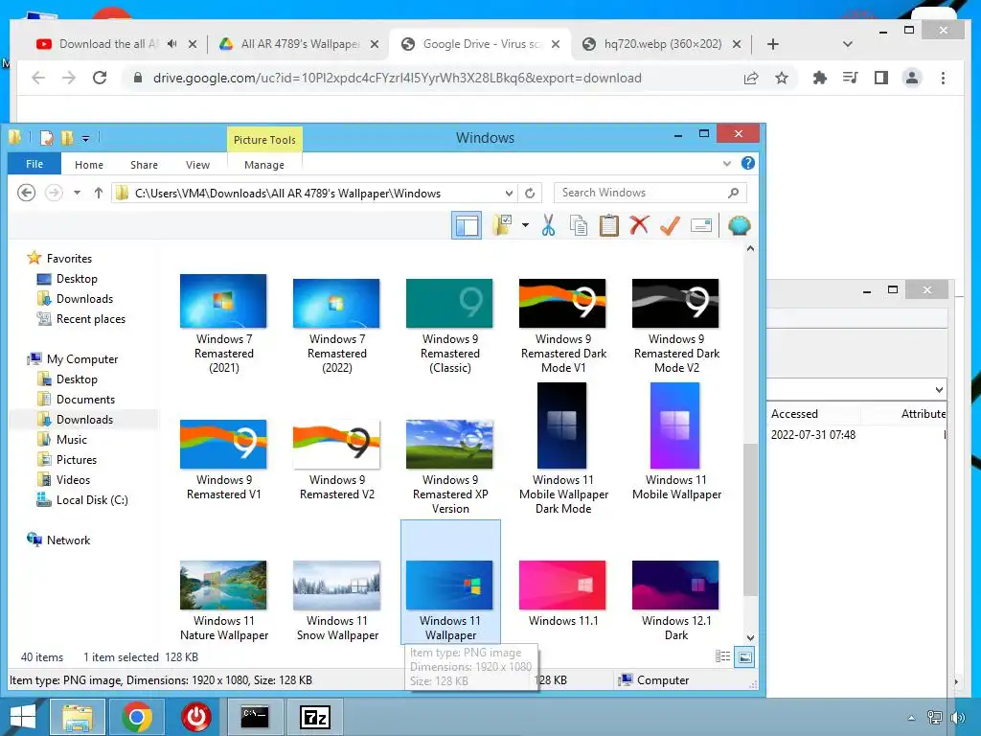Switch to Large icons view in status bar
The width and height of the screenshot is (981, 736).
coord(744,657)
